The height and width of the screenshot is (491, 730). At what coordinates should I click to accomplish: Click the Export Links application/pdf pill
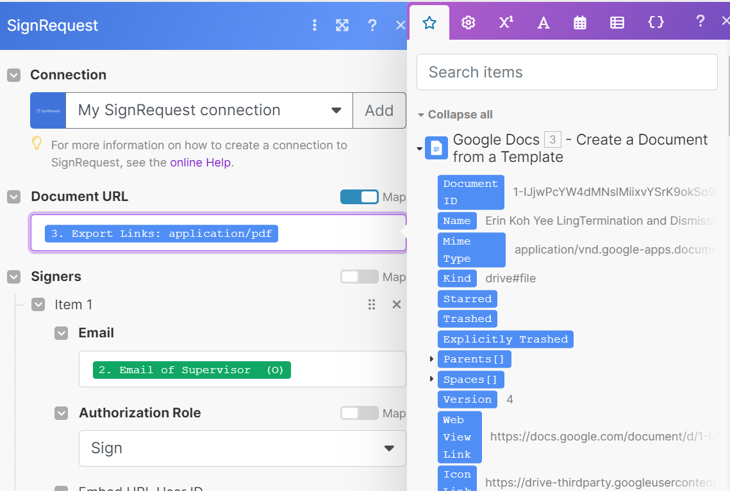162,234
